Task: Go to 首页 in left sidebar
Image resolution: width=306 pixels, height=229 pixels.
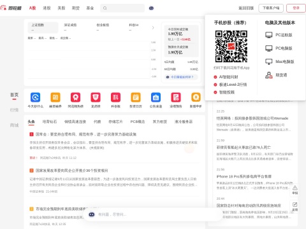Action: tap(14, 95)
